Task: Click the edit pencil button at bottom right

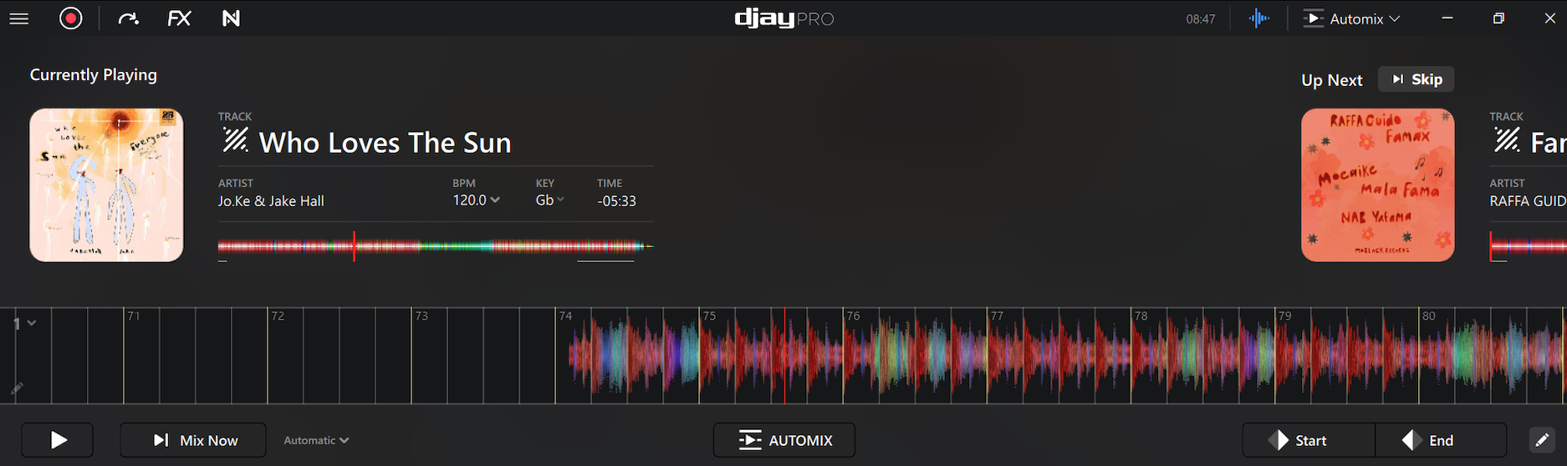Action: 1542,440
